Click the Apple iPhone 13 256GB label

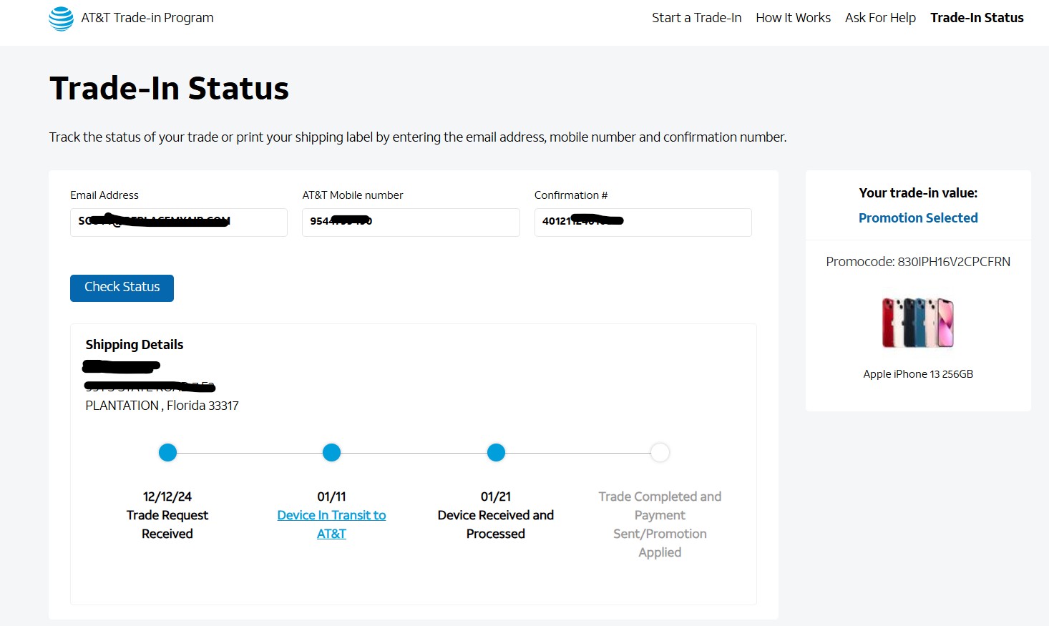[x=918, y=374]
